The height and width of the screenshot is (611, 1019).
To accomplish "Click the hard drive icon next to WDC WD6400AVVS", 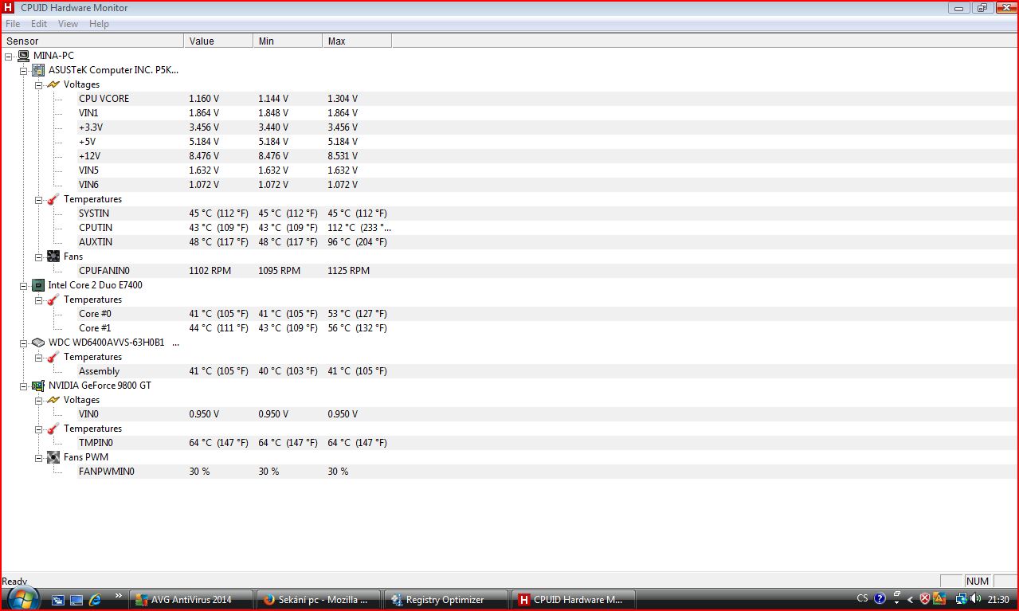I will coord(38,343).
